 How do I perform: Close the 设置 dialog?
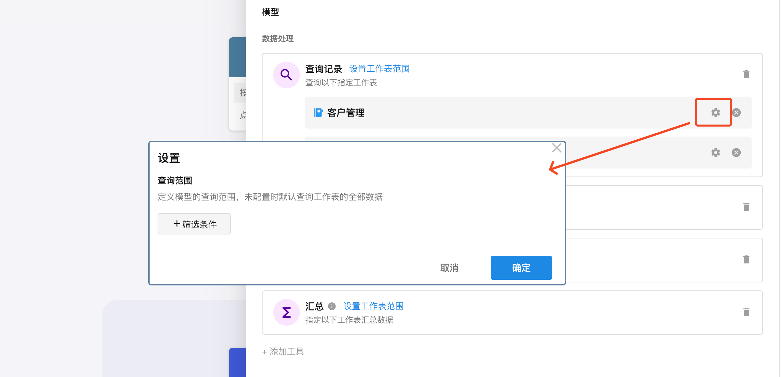pos(556,148)
